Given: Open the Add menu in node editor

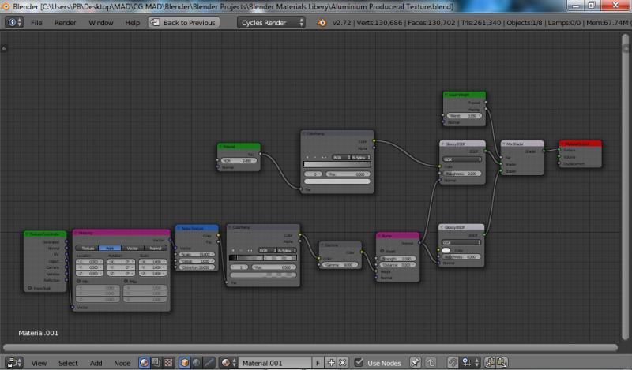Looking at the screenshot, I should [96, 363].
